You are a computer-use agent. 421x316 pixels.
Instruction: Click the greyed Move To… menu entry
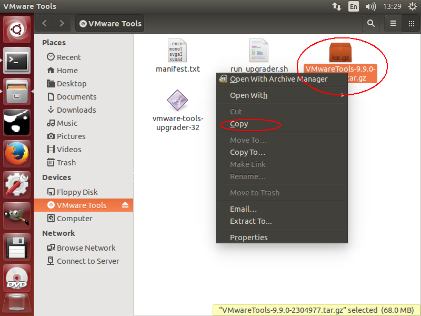282,140
